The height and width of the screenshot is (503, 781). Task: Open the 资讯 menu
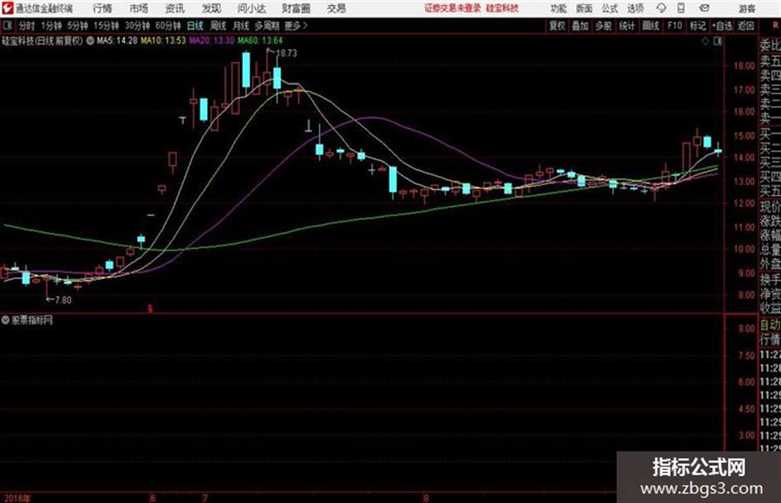coord(175,8)
